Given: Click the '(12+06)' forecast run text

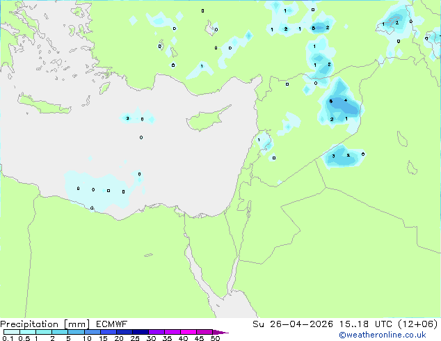Looking at the screenshot, I should 418,324.
